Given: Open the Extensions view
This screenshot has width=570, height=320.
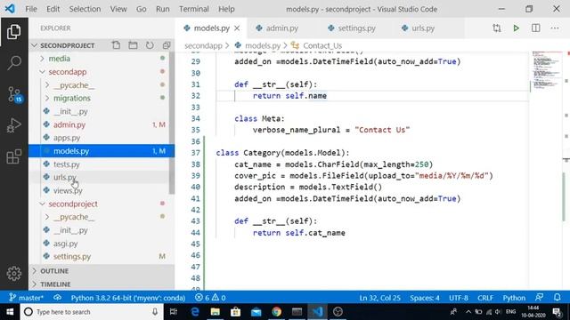Looking at the screenshot, I should coord(14,156).
